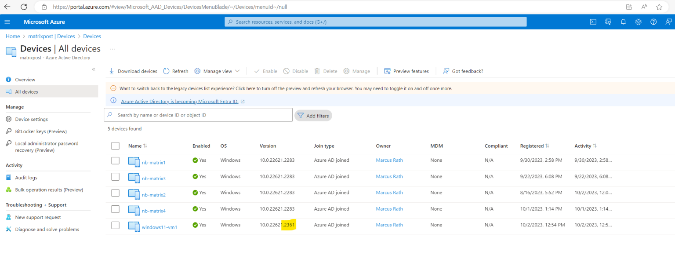The image size is (675, 277).
Task: Open the Manage view dropdown
Action: pos(217,71)
